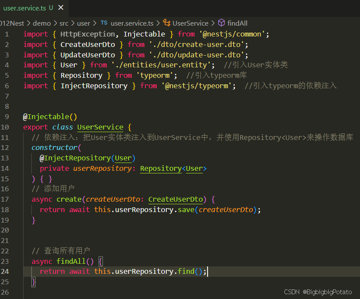The width and height of the screenshot is (360, 299).
Task: Click the @Injectable() decorator
Action: click(x=50, y=117)
